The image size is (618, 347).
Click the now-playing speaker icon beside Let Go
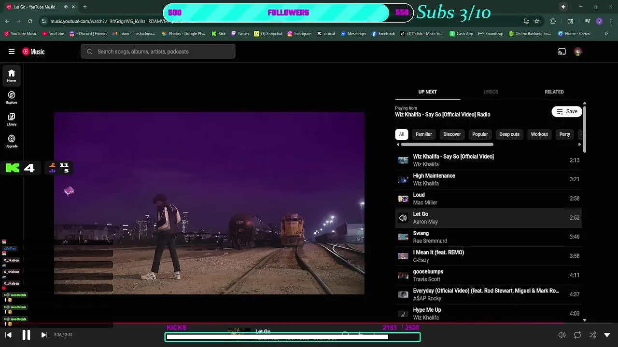pos(403,218)
